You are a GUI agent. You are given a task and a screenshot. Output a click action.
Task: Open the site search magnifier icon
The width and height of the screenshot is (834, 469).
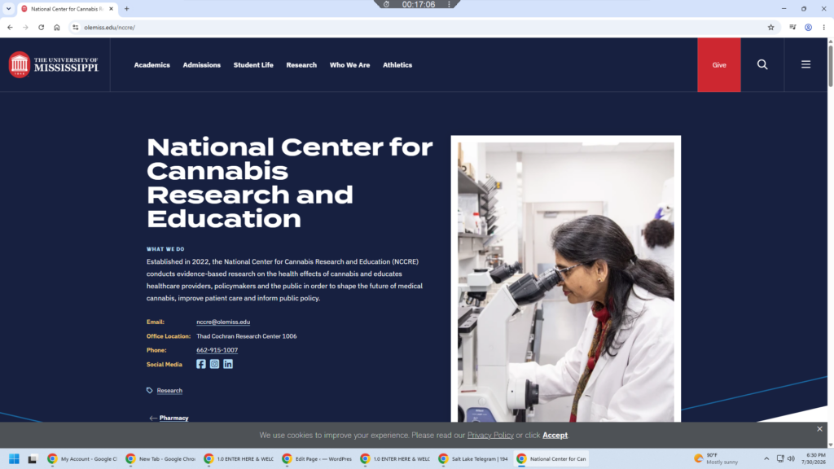762,65
